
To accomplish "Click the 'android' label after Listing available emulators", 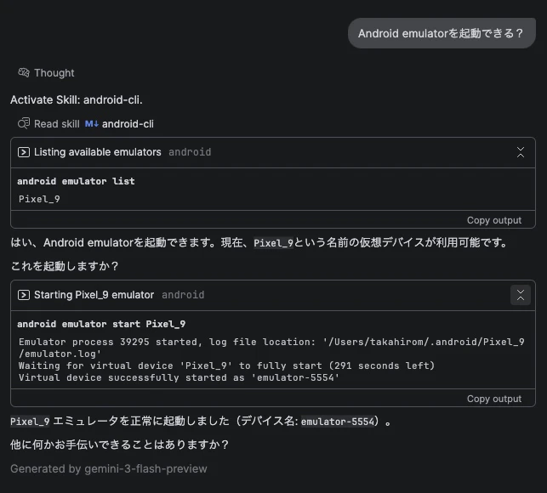I will click(190, 152).
